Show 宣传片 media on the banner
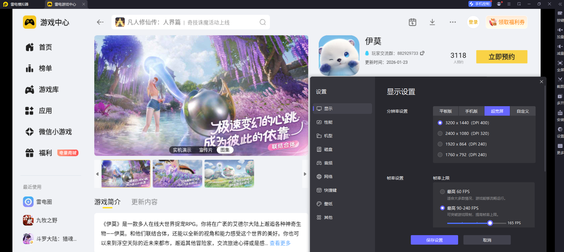Screen dimensions: 564x252 pos(206,150)
